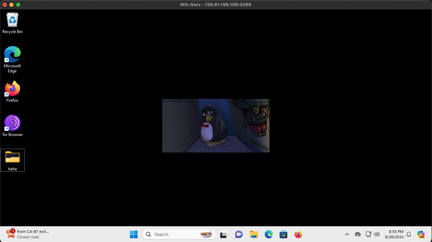Select the Recycle Bin desktop icon

(12, 23)
